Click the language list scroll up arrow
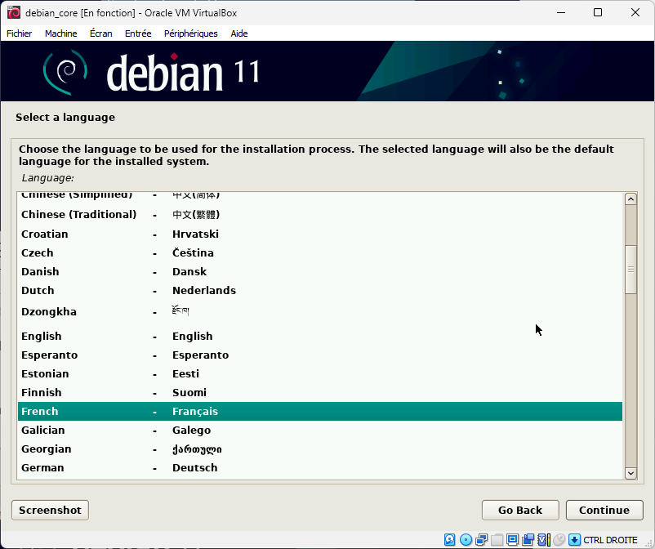 (x=630, y=199)
